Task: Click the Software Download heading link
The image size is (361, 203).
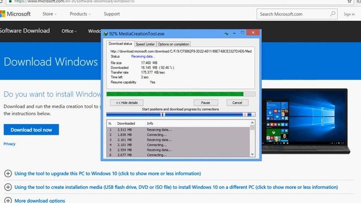Action: [25, 30]
